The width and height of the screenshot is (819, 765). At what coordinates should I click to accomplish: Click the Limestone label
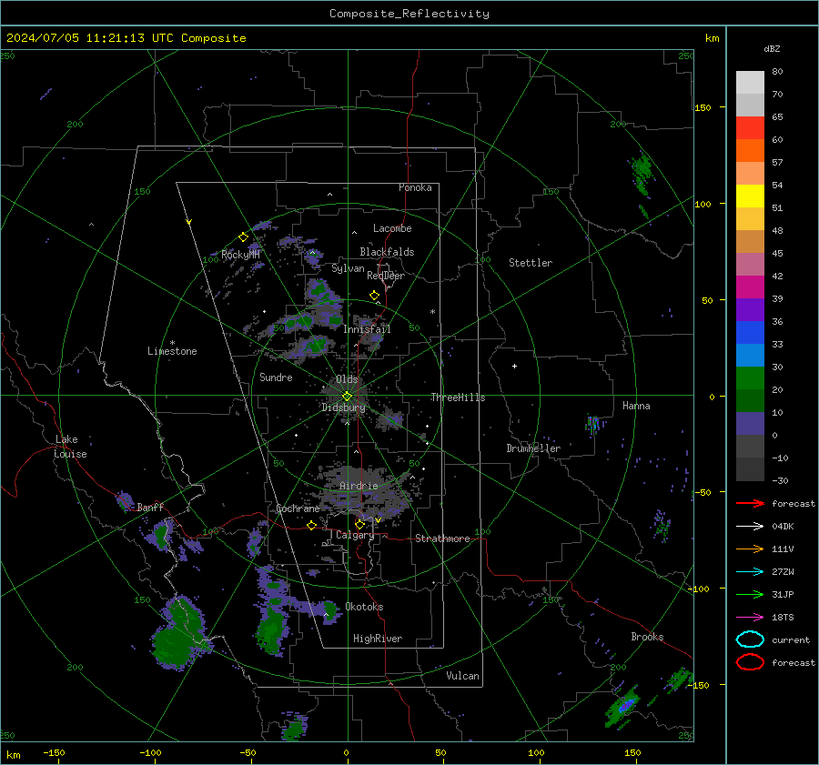(x=172, y=351)
